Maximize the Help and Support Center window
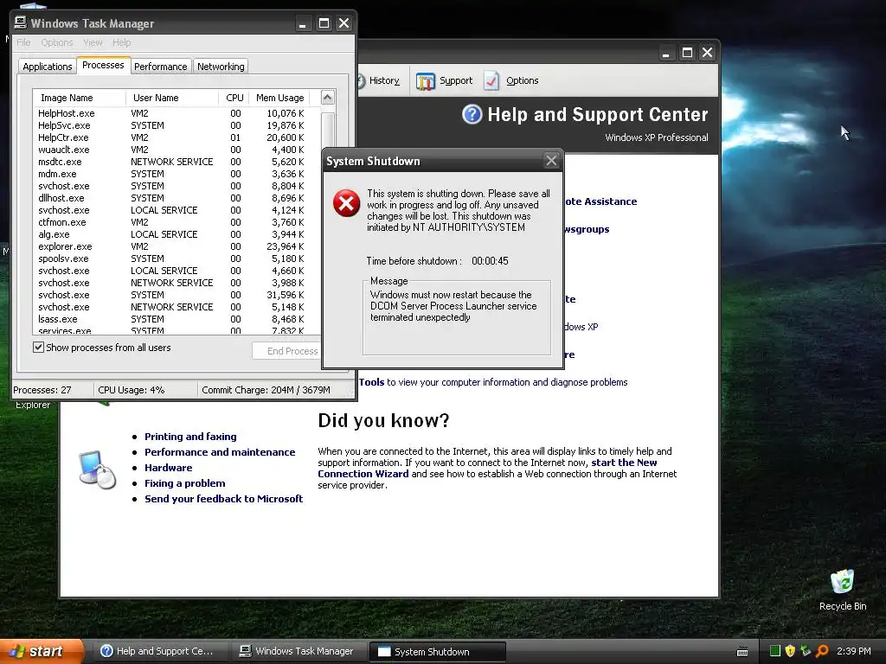886x664 pixels. (687, 53)
